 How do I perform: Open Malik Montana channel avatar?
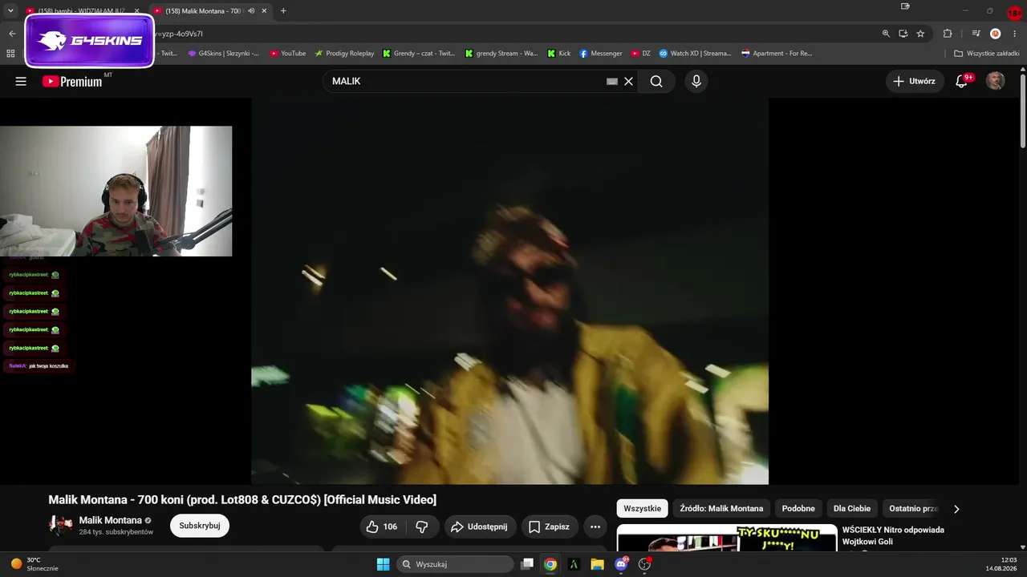tap(61, 526)
